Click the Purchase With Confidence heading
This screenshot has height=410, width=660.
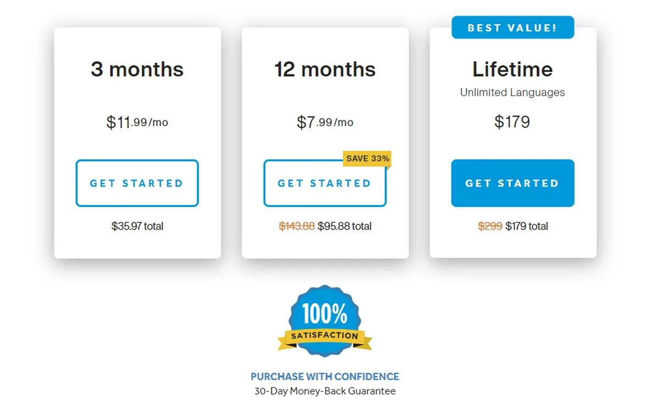point(325,377)
